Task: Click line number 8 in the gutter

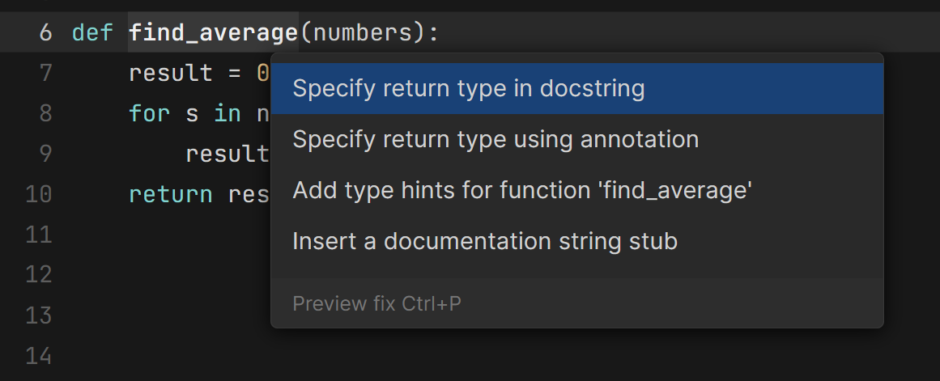Action: click(x=45, y=114)
